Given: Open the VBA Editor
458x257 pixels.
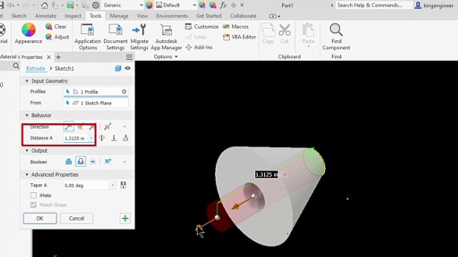Looking at the screenshot, I should (239, 37).
